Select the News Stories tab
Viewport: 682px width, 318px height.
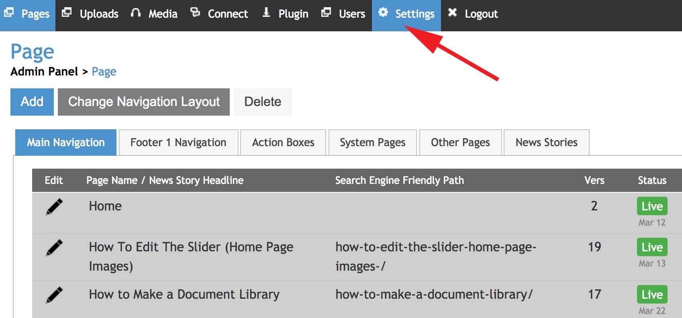[x=546, y=143]
